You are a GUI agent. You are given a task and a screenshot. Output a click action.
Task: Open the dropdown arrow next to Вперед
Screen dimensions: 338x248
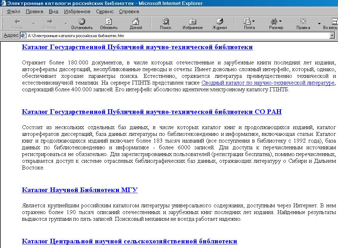click(66, 24)
